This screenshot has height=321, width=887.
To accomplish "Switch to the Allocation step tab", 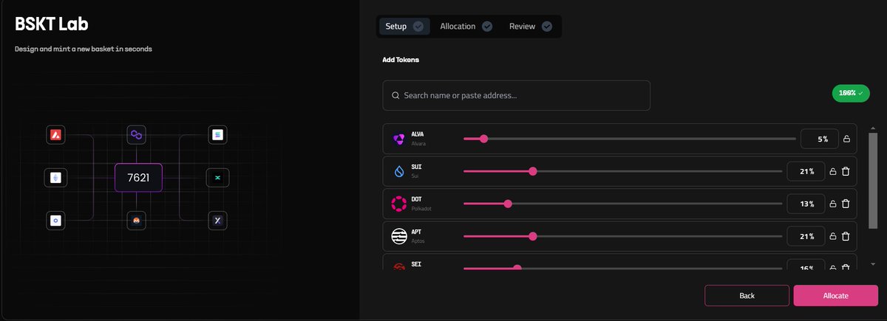I will coord(466,27).
